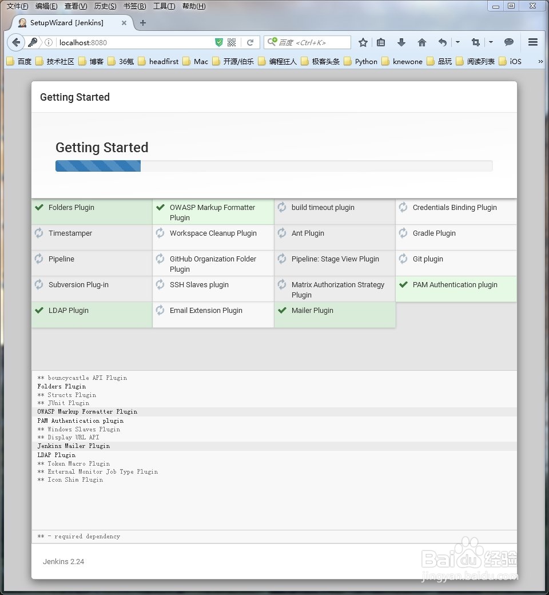Open the 工具(T) menu
The image size is (549, 595).
[164, 6]
